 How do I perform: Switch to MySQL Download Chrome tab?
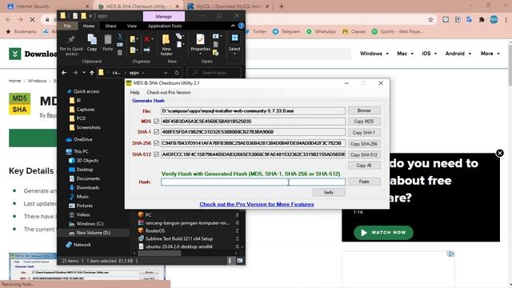[229, 6]
